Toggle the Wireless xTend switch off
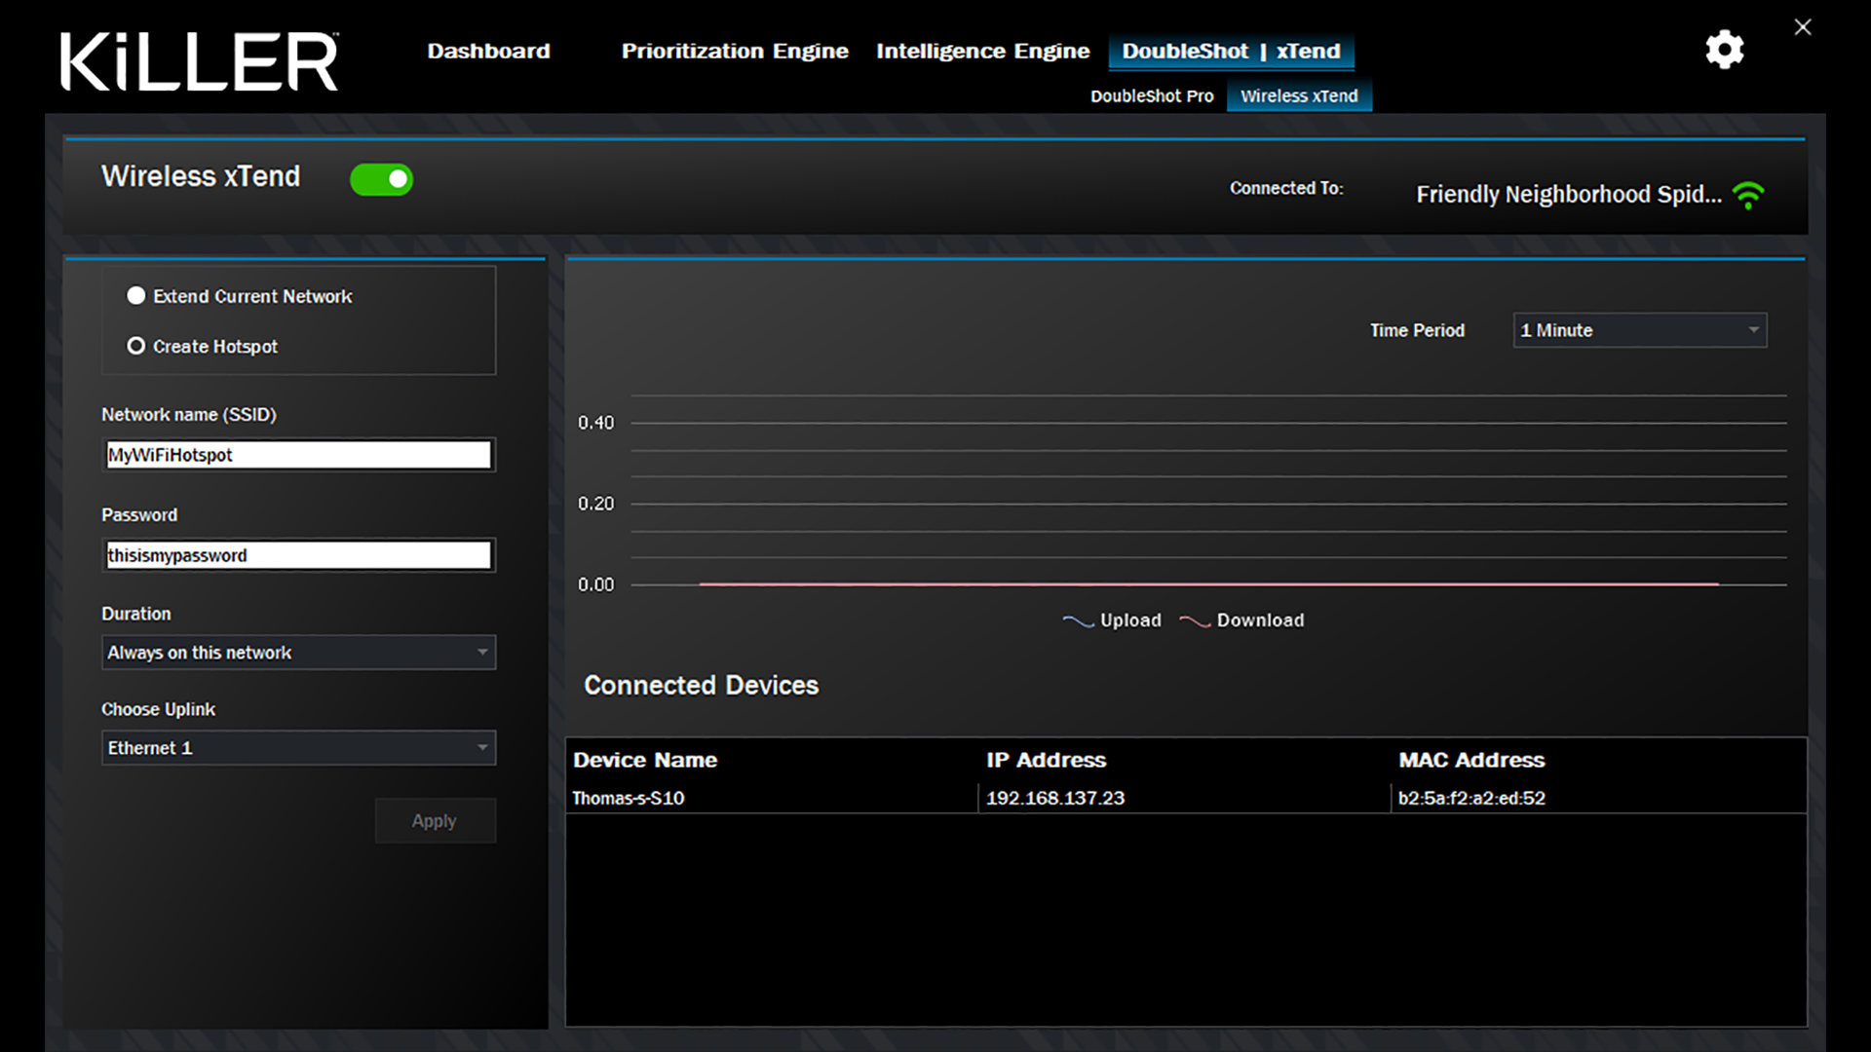The width and height of the screenshot is (1871, 1052). (x=381, y=179)
